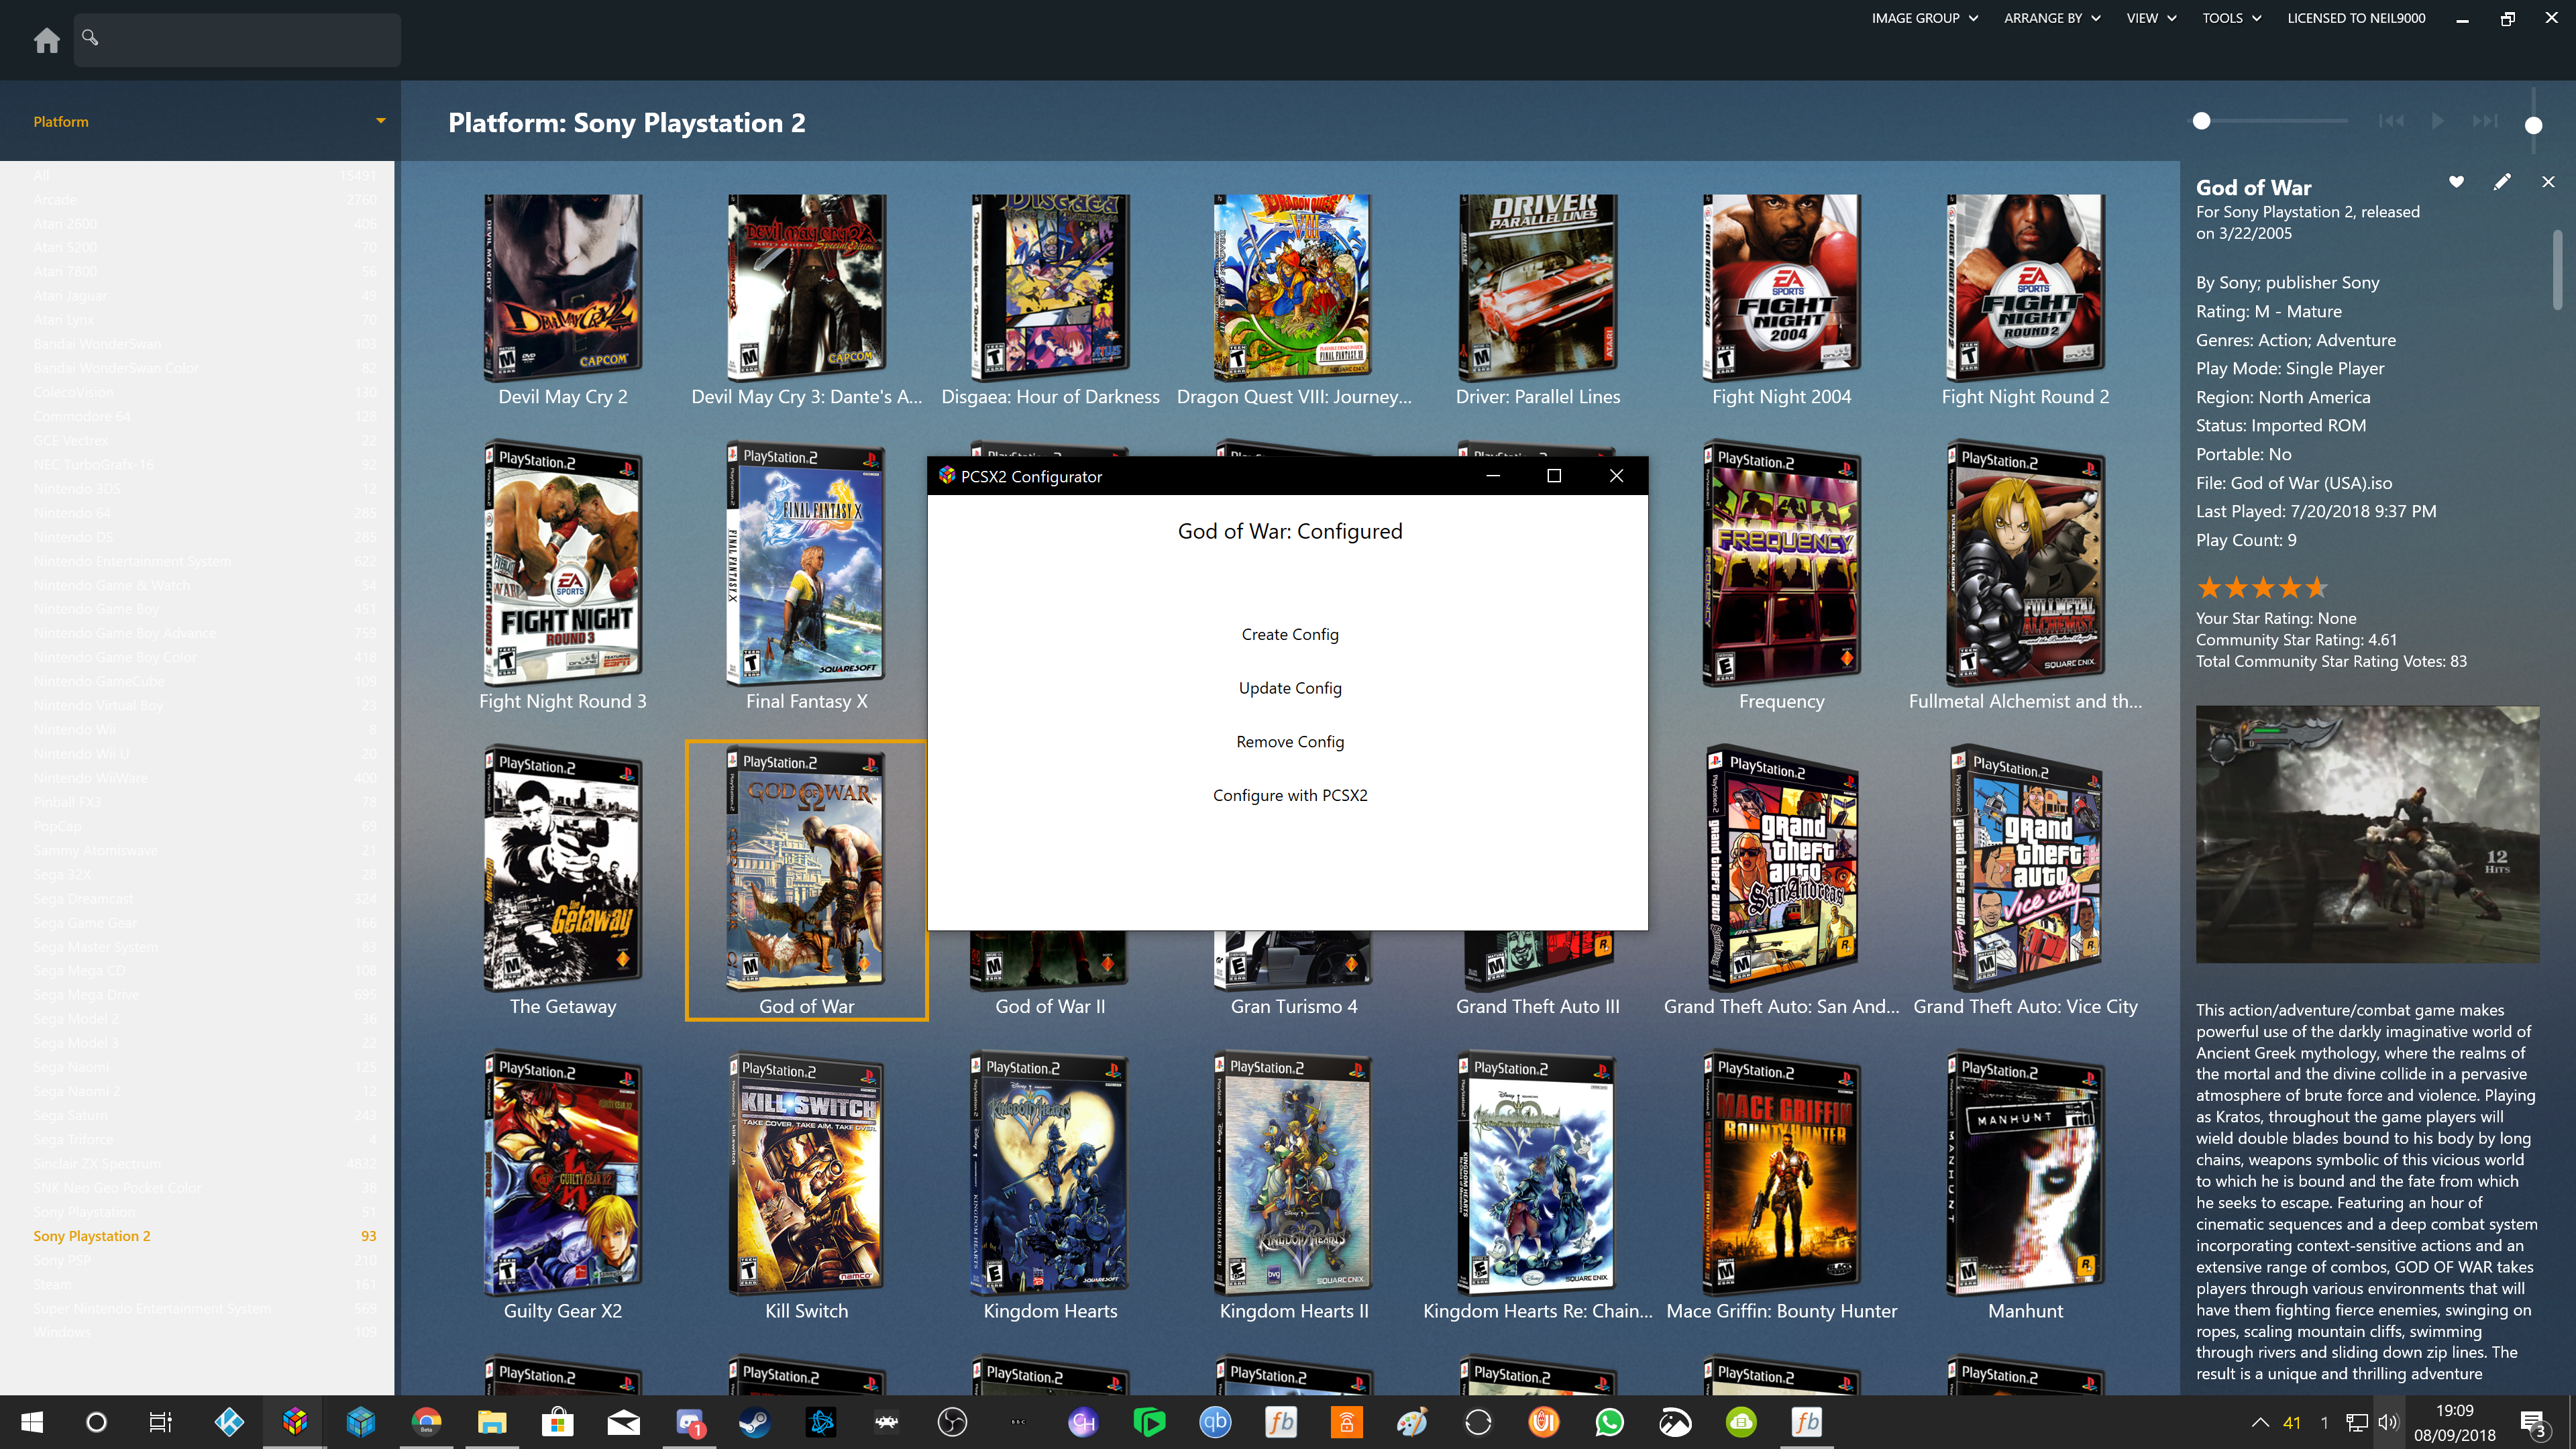2576x1449 pixels.
Task: Open the God of War gameplay screenshot
Action: pyautogui.click(x=2367, y=834)
